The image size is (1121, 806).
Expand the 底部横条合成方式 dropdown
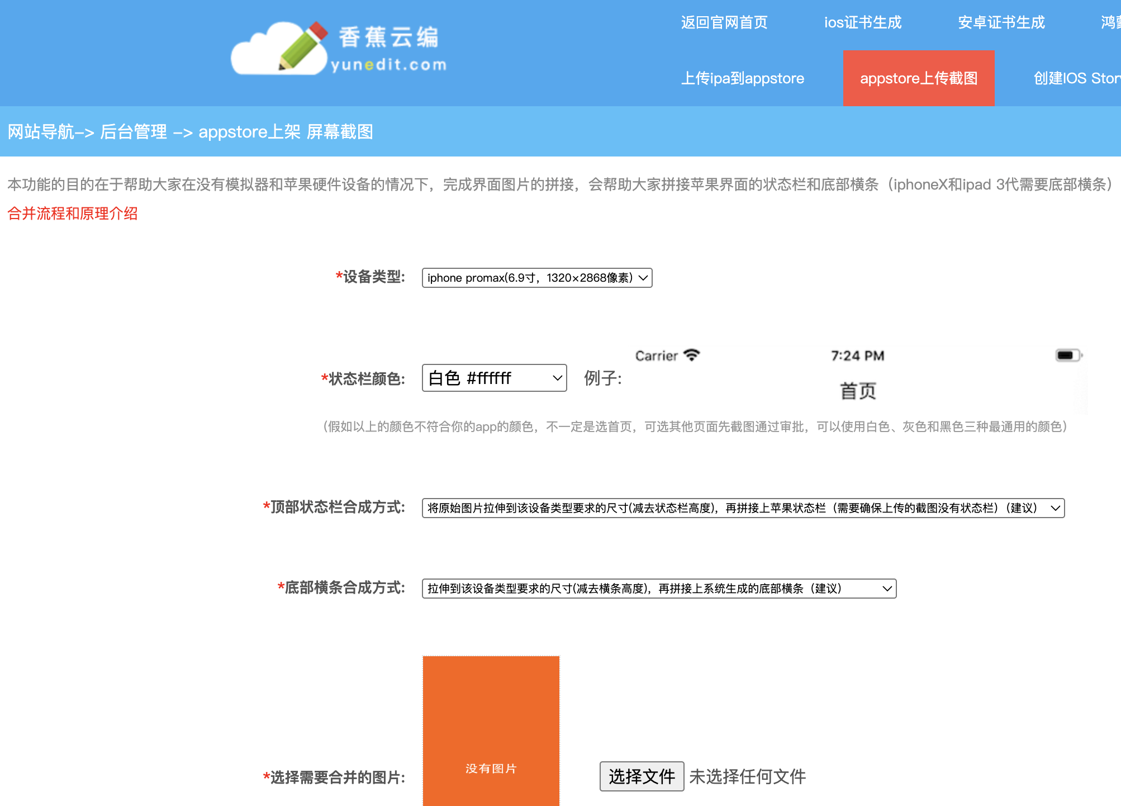point(658,589)
